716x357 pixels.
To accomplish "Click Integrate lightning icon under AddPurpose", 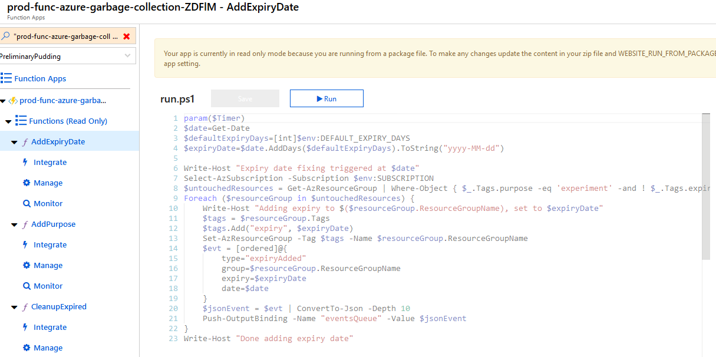I will 25,244.
